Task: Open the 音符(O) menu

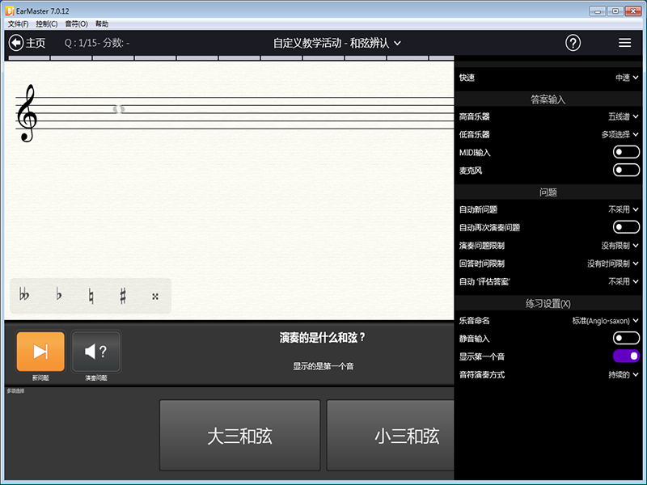Action: (x=76, y=23)
